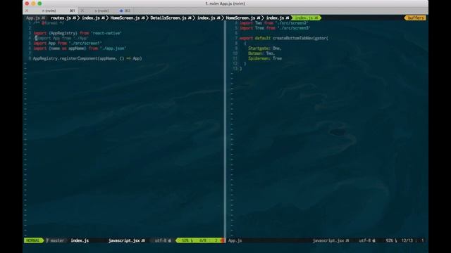
Task: Click the JS icon beside App.js buffer
Action: coord(43,18)
